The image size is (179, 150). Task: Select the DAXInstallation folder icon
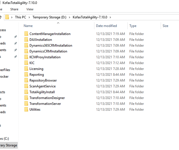[x=26, y=40]
